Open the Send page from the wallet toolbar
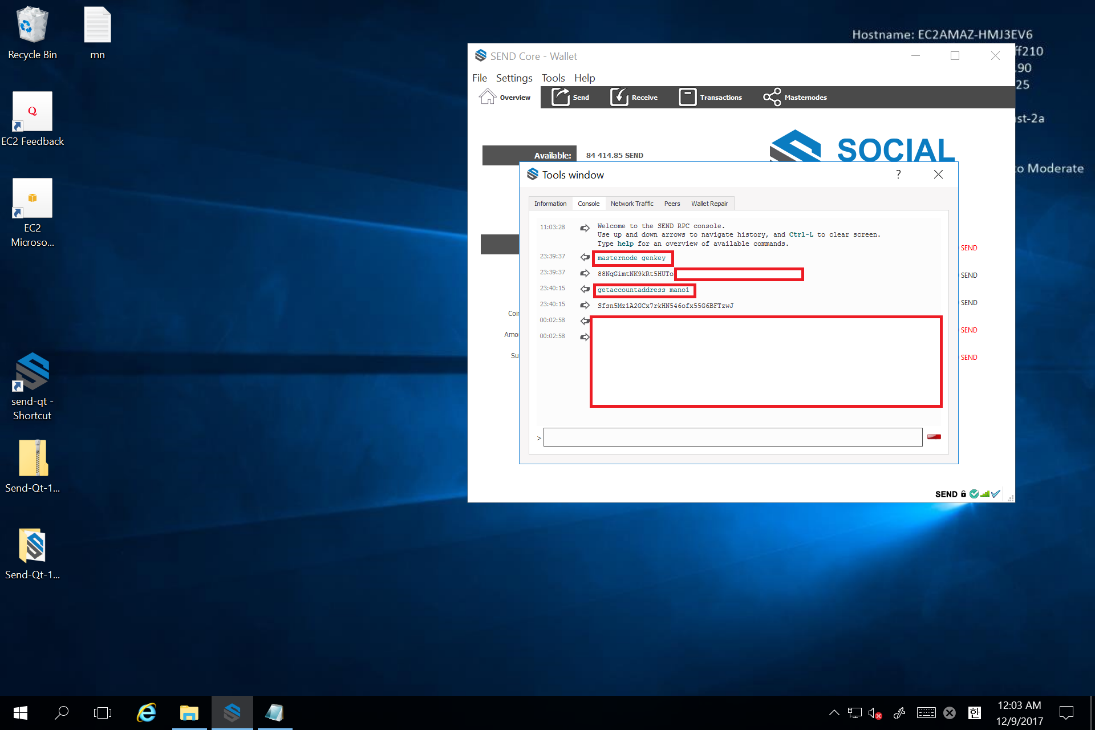 [570, 98]
